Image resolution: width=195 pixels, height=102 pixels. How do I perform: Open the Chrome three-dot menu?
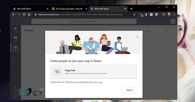pos(174,15)
